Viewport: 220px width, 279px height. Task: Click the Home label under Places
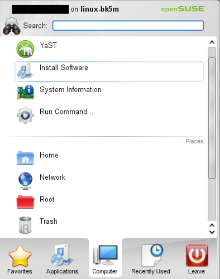pyautogui.click(x=49, y=155)
